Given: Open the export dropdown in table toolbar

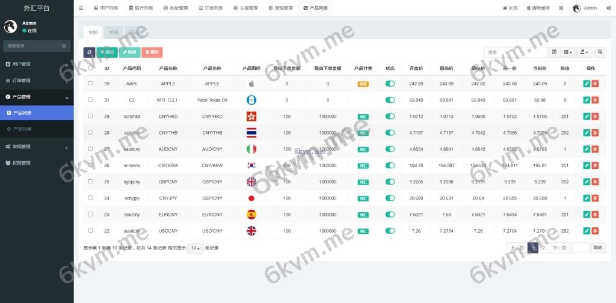Looking at the screenshot, I should [x=584, y=52].
